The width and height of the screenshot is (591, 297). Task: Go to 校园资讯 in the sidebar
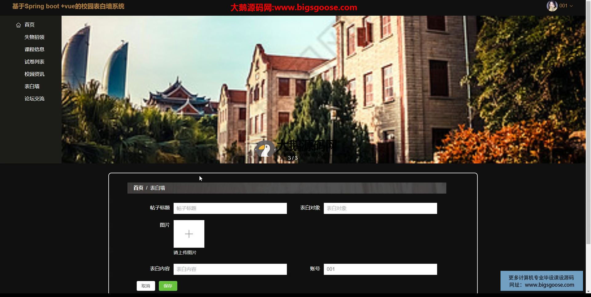tap(34, 74)
